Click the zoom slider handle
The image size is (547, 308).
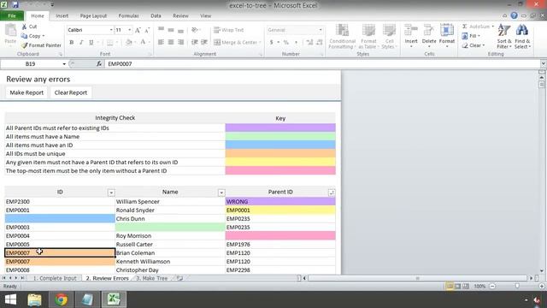coord(517,286)
